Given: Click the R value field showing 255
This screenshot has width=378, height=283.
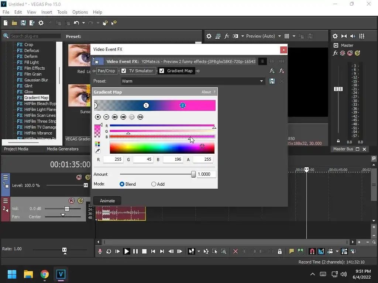Looking at the screenshot, I should coord(113,159).
